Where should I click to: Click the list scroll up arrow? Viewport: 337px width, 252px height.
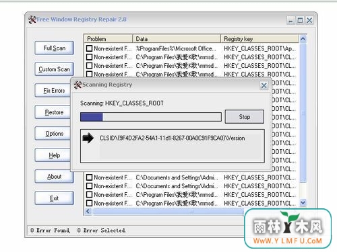click(x=303, y=39)
